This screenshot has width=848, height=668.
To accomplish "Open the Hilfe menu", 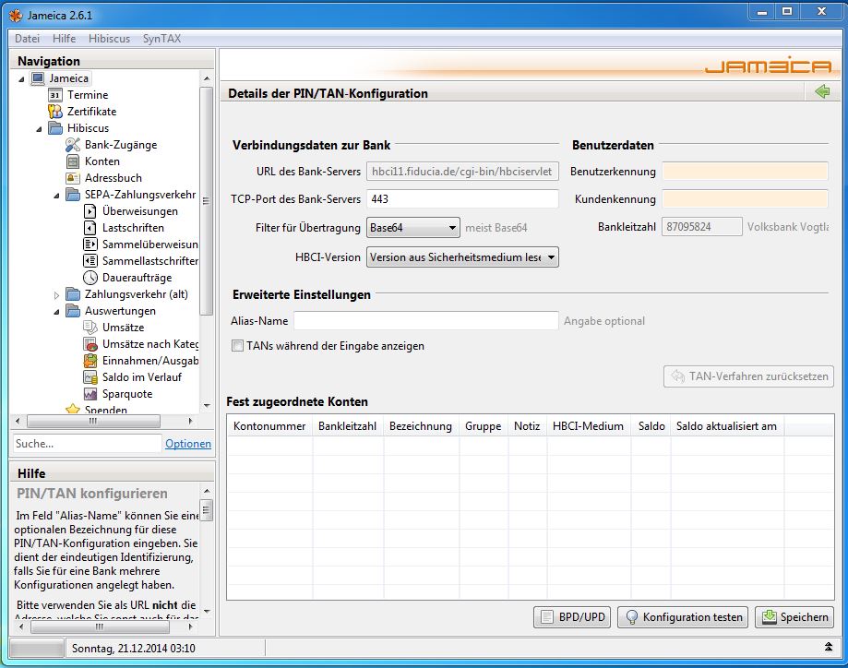I will pos(64,39).
